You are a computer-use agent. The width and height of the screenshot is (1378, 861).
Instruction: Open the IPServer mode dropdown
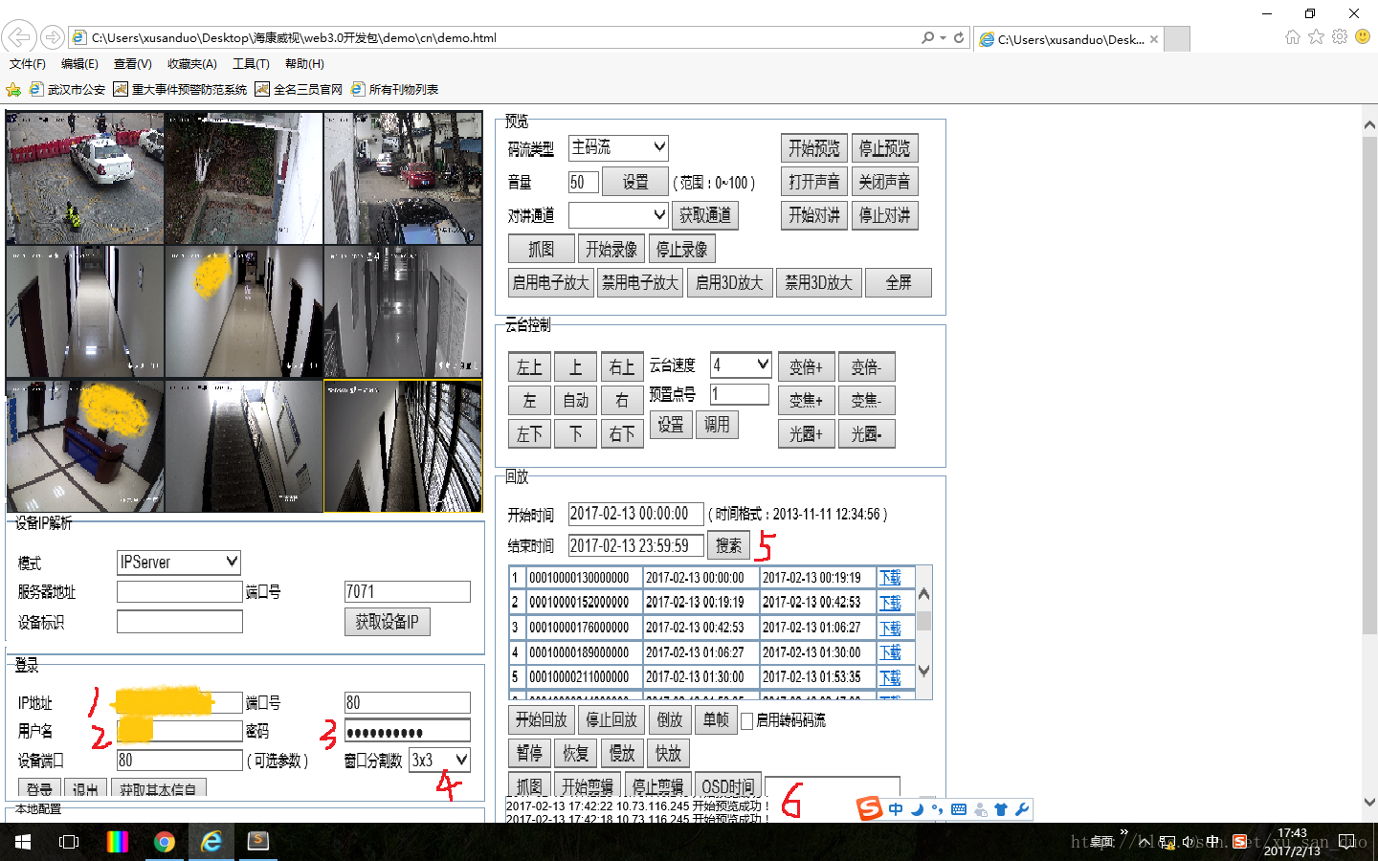coord(178,562)
